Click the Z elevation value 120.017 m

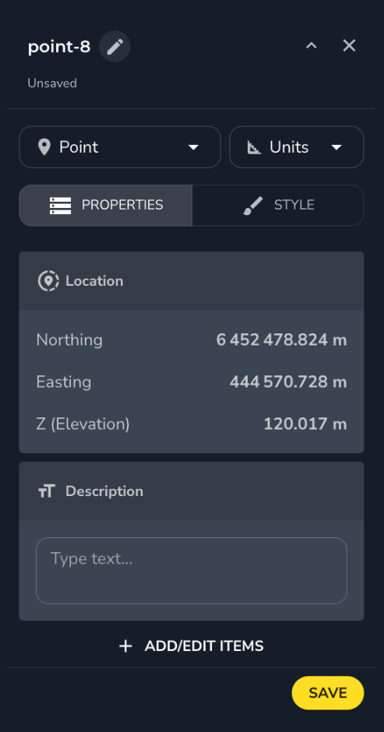click(305, 424)
